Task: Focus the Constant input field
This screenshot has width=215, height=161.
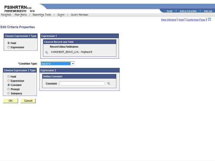Action: 82,84
